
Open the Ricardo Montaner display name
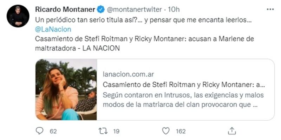click(x=65, y=9)
